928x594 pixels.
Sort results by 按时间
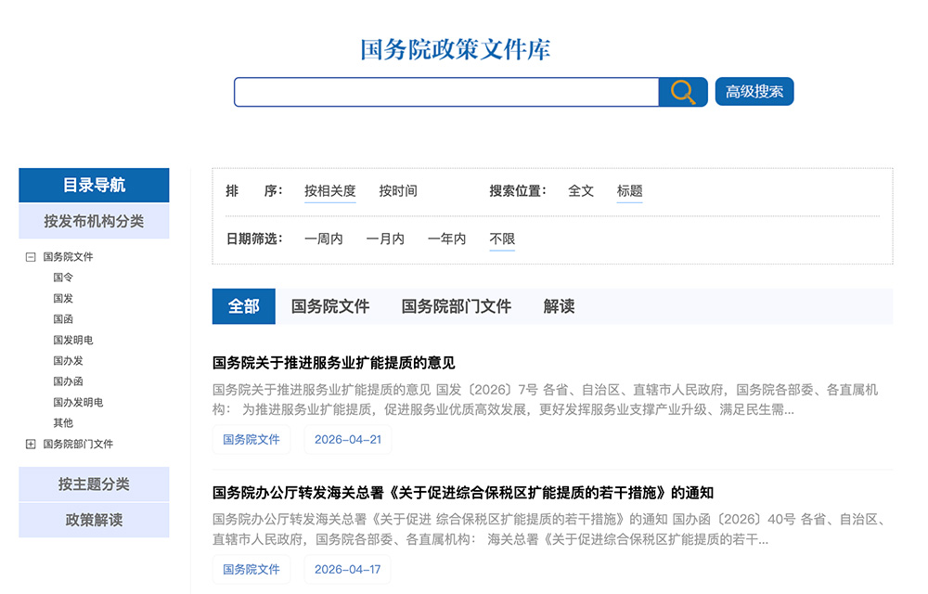point(398,191)
